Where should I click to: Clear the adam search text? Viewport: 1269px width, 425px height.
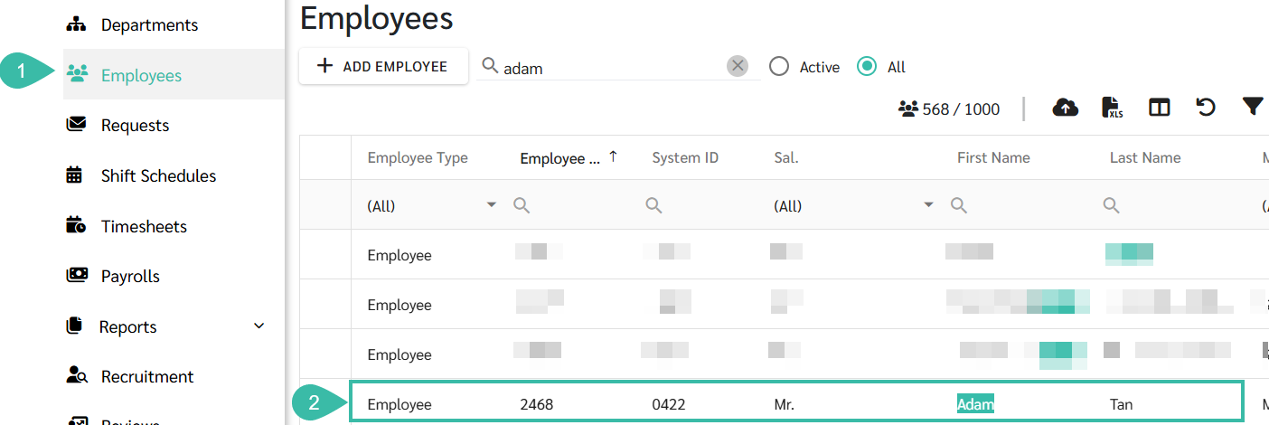pyautogui.click(x=738, y=66)
